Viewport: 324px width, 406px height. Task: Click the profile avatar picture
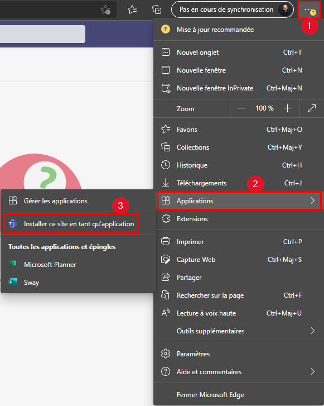pos(284,10)
